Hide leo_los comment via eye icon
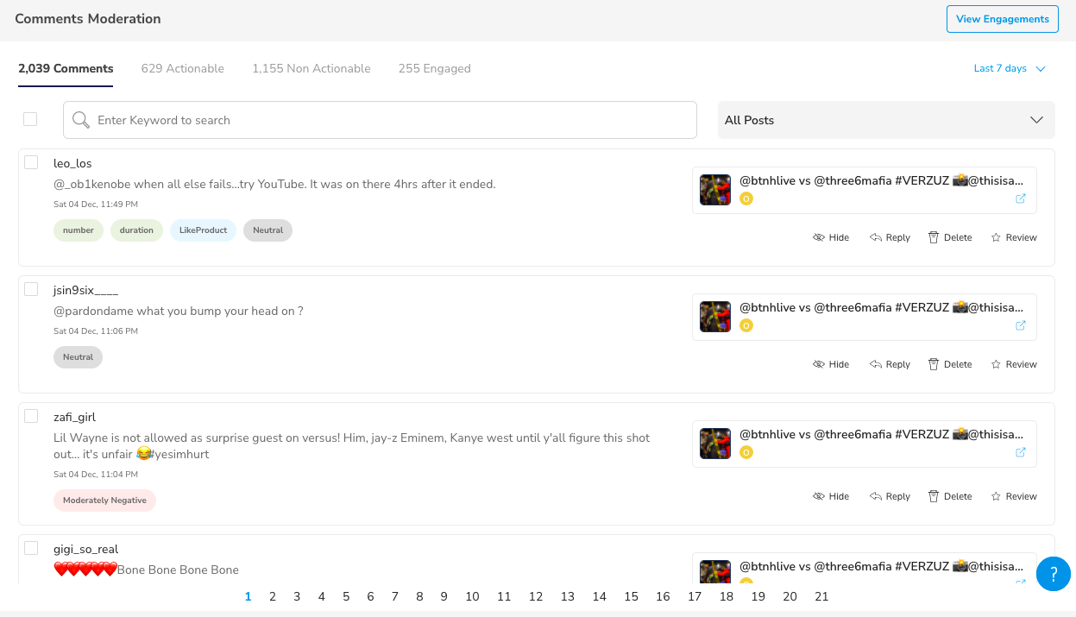 pos(831,237)
